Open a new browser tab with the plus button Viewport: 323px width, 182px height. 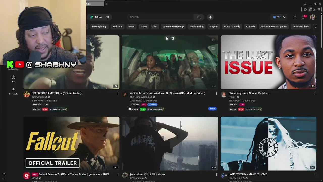pos(106,4)
